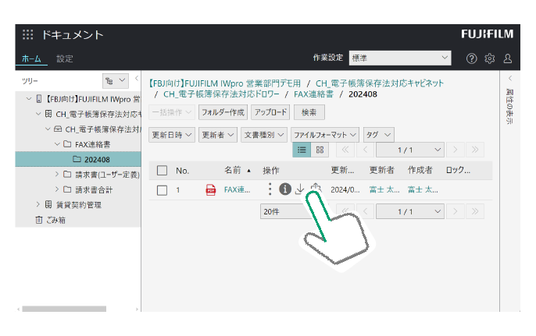Screen dimensions: 536x336
Task: Click the 更新者 name link in row 1
Action: [384, 189]
